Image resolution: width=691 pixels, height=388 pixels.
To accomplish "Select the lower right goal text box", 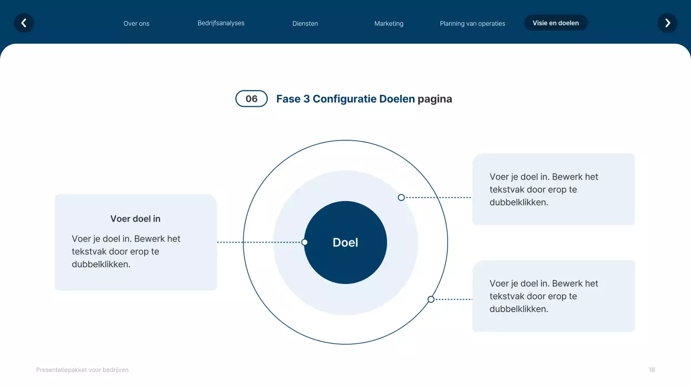I will click(x=553, y=296).
